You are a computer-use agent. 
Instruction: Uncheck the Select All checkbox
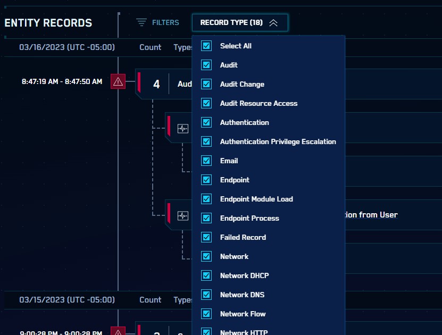206,46
